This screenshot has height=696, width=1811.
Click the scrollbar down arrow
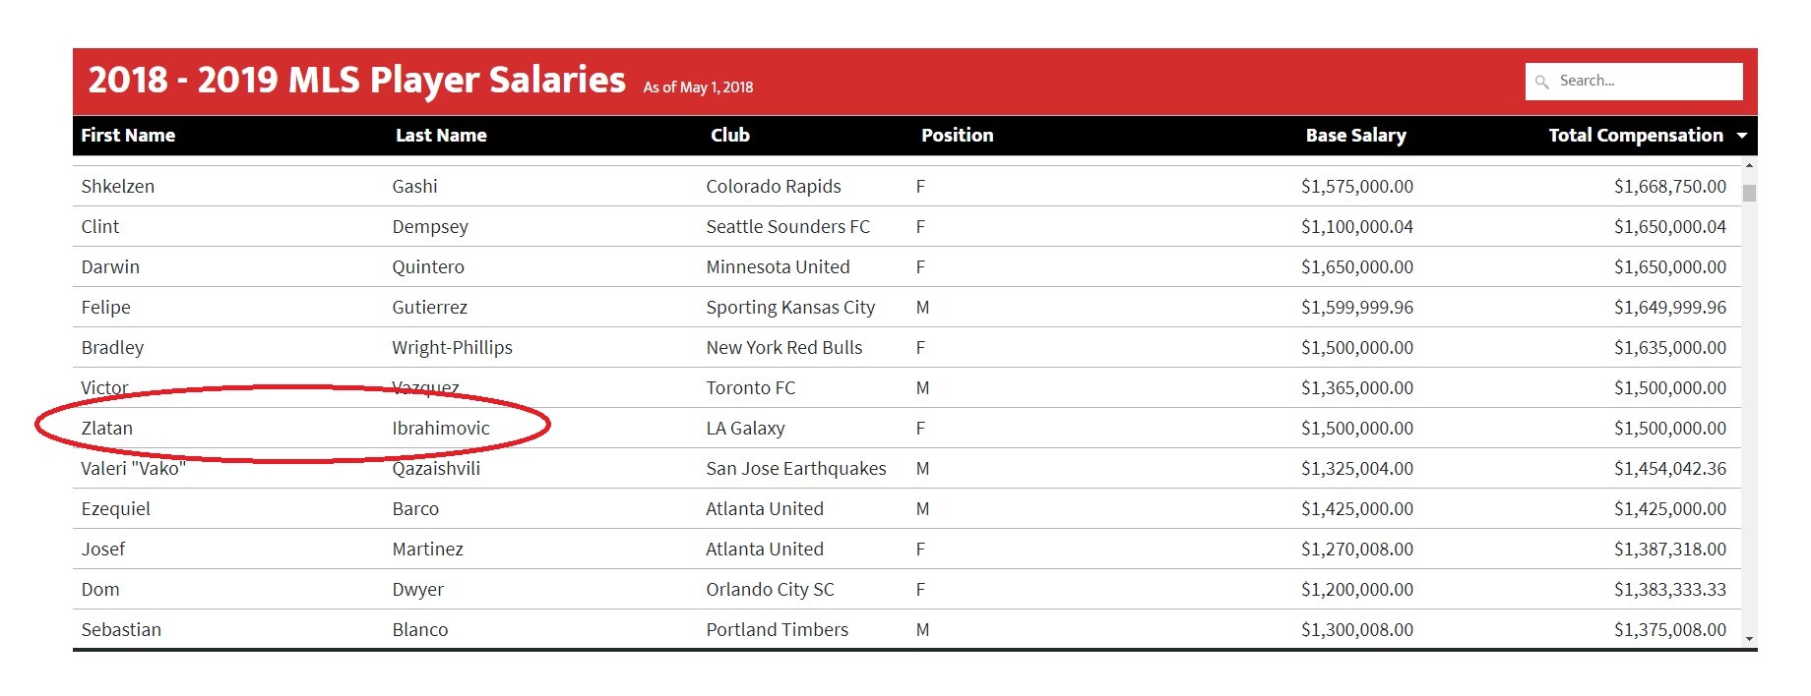(1749, 639)
